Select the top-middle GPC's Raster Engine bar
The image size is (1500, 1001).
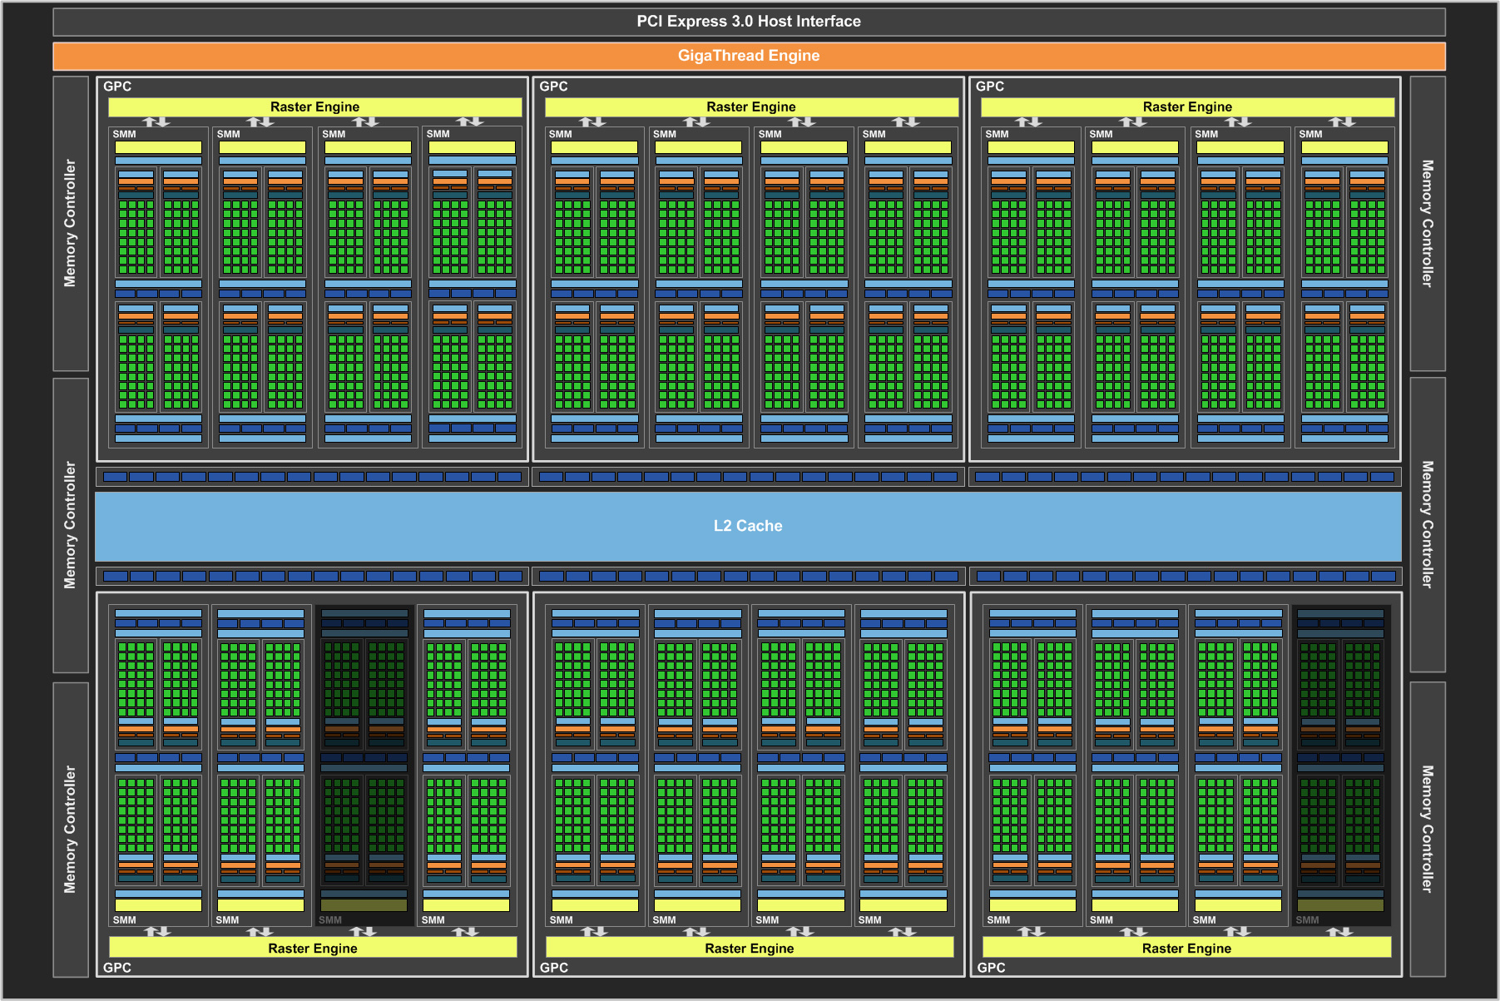tap(751, 107)
